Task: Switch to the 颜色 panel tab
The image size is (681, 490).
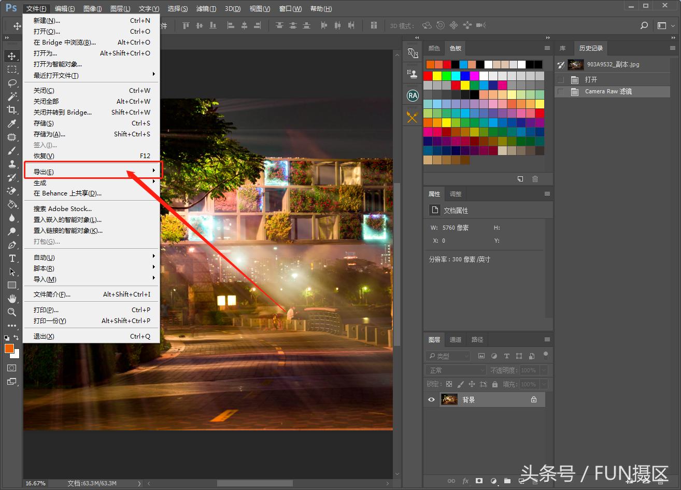Action: (x=434, y=48)
